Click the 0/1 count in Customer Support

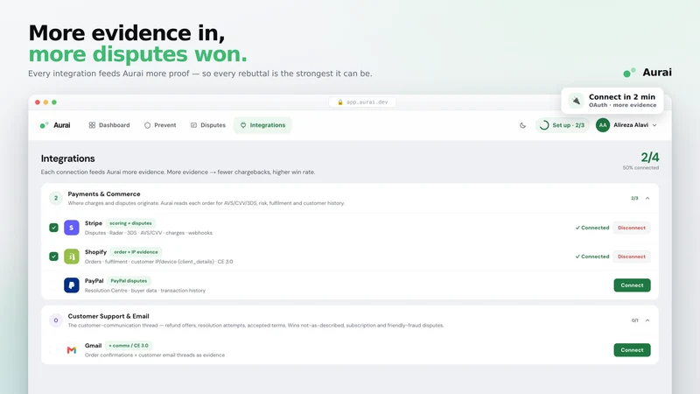point(634,320)
